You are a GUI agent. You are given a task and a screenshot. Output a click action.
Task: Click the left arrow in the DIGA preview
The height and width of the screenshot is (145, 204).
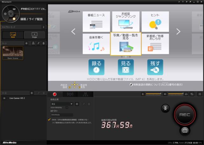click(x=73, y=31)
